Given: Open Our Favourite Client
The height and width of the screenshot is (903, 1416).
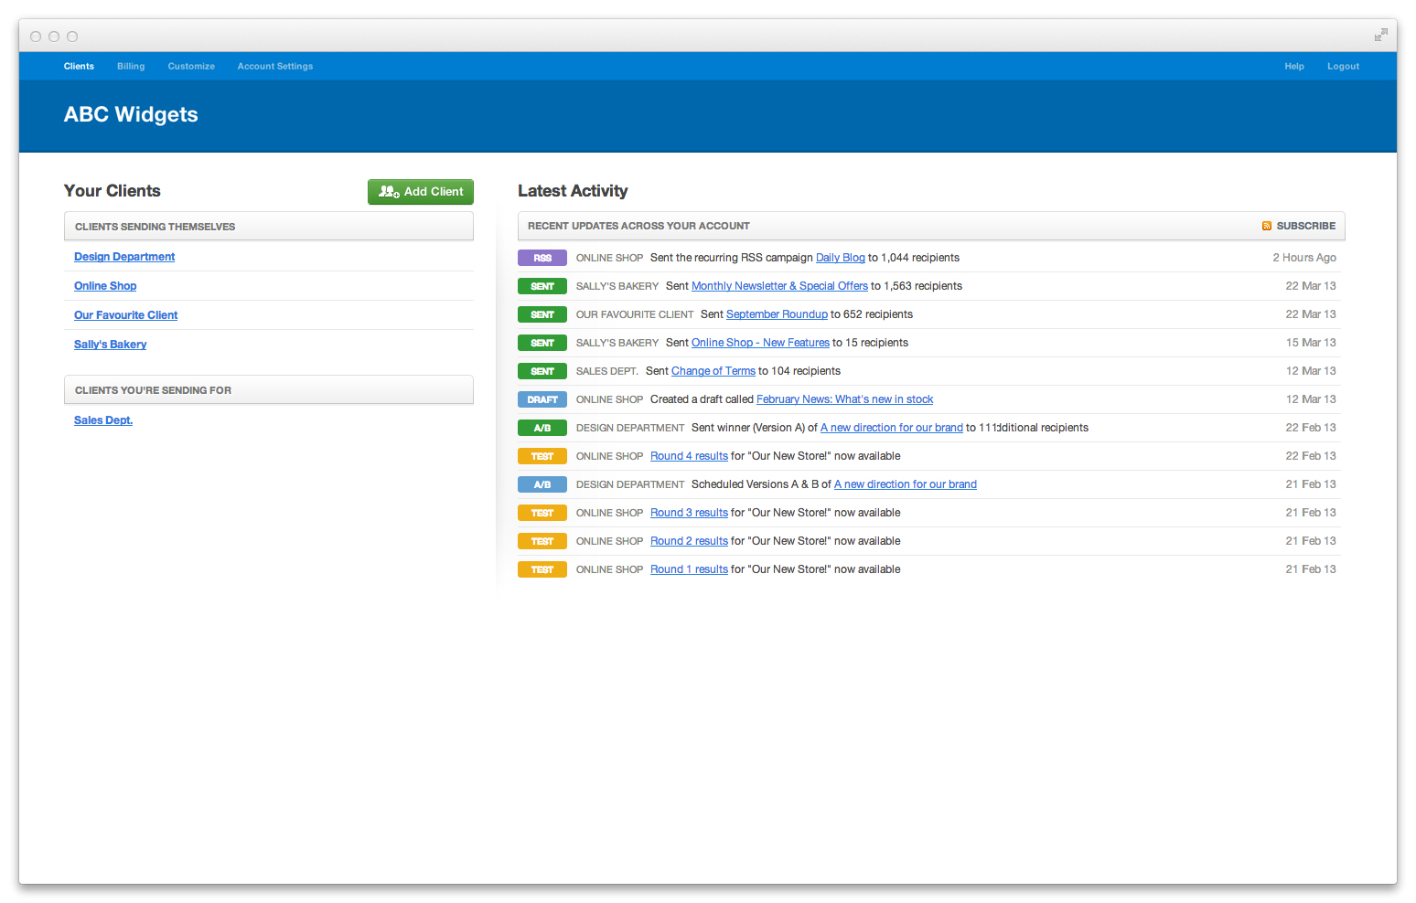Looking at the screenshot, I should click(x=126, y=315).
